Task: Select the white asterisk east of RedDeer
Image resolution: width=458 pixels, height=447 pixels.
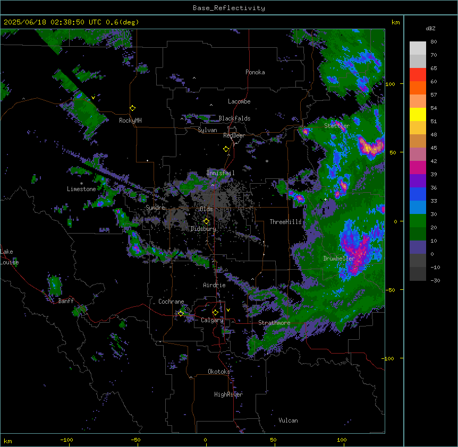Action: click(267, 161)
